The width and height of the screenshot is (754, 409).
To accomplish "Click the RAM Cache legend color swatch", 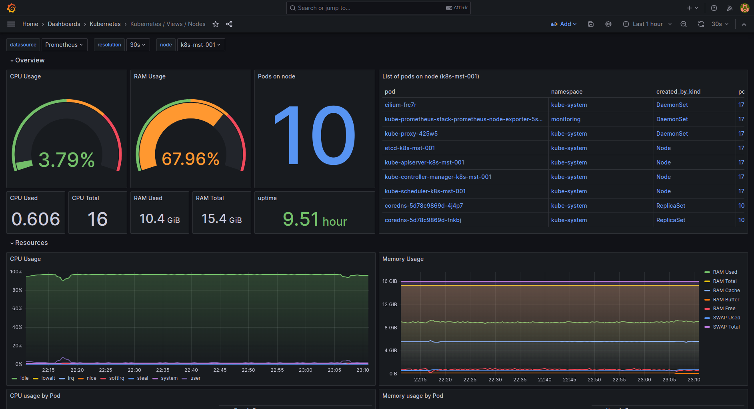I will [707, 291].
